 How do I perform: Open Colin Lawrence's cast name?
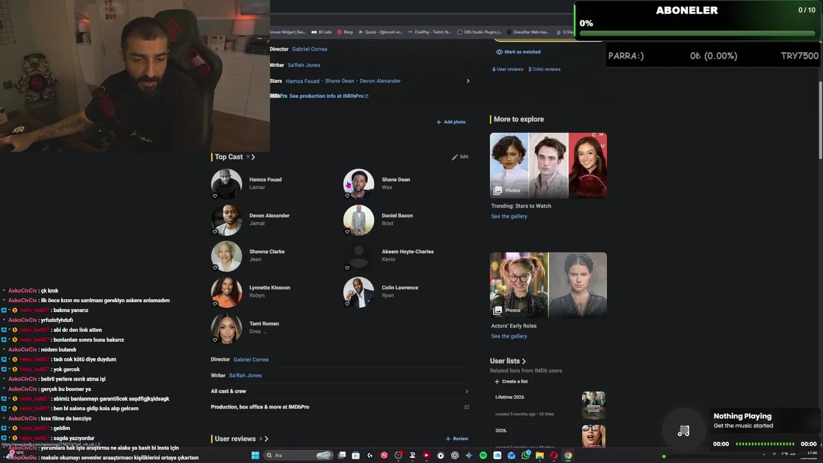click(400, 287)
